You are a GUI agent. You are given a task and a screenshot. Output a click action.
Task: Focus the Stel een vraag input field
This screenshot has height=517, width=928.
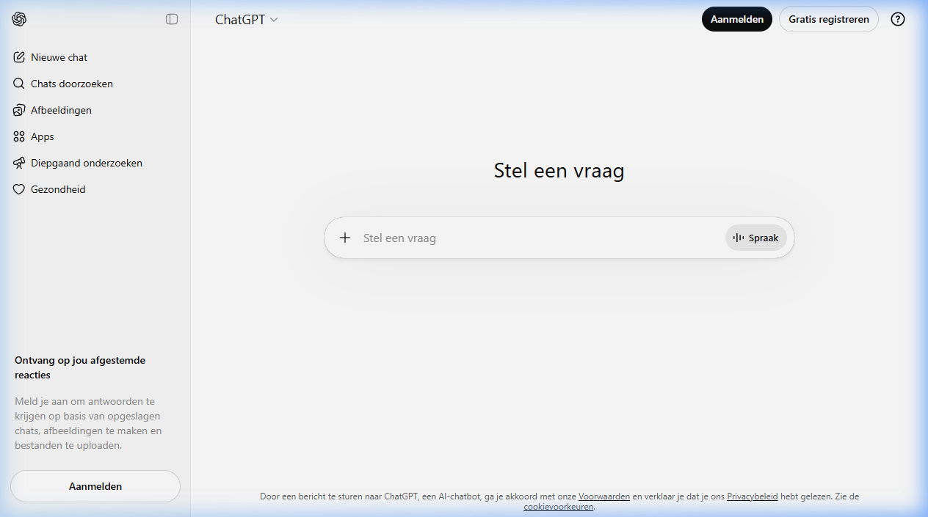540,238
